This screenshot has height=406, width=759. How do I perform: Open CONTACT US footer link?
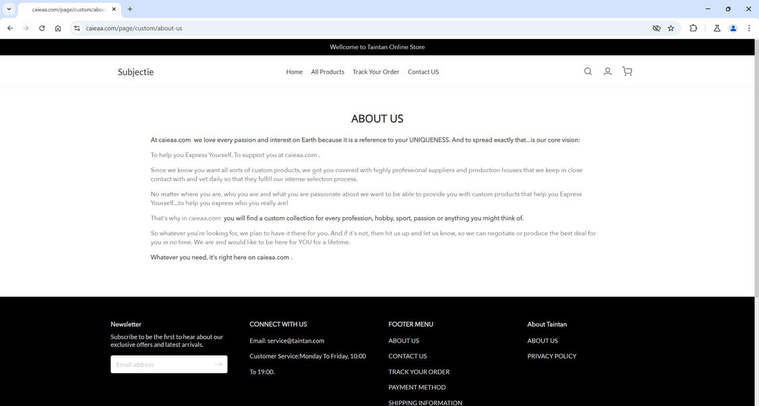[408, 356]
